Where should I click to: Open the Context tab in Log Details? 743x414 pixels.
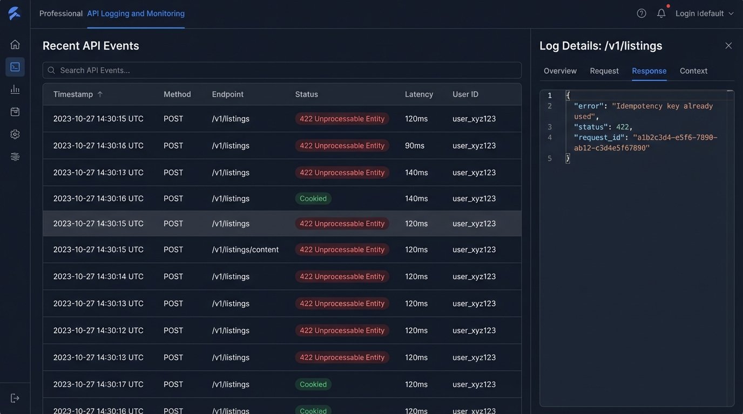pyautogui.click(x=693, y=71)
